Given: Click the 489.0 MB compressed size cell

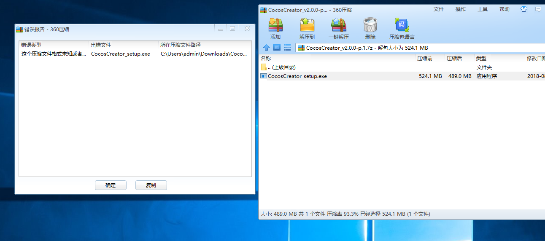Looking at the screenshot, I should click(x=460, y=76).
